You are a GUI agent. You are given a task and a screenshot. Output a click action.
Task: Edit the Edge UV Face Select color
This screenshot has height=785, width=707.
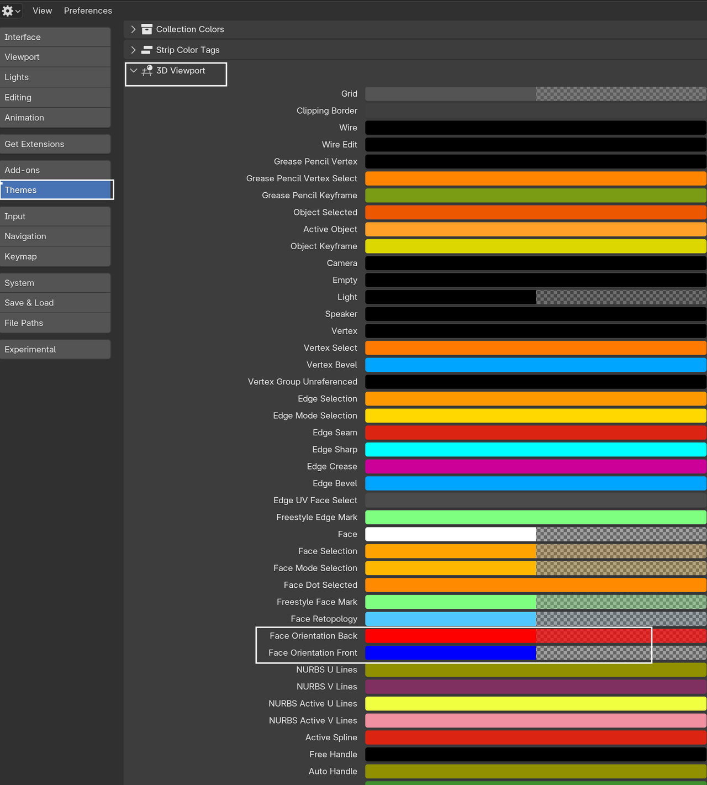(x=536, y=500)
